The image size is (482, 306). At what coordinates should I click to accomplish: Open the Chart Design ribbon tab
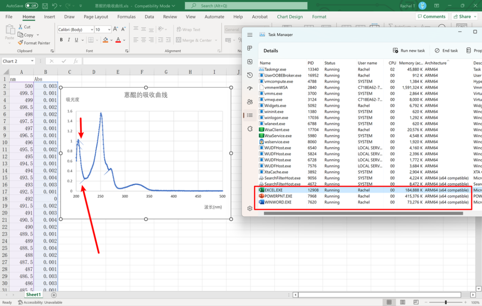point(290,17)
